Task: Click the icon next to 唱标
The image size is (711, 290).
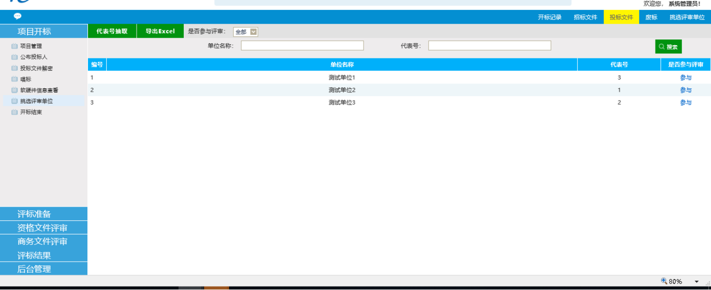Action: [15, 79]
